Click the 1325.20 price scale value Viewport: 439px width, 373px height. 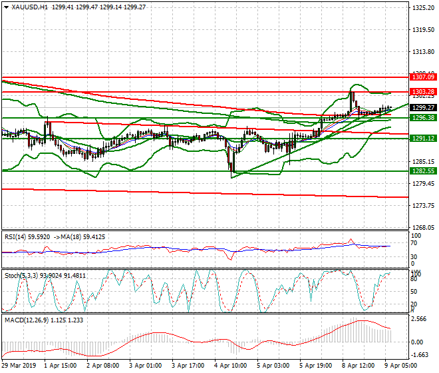coord(424,8)
